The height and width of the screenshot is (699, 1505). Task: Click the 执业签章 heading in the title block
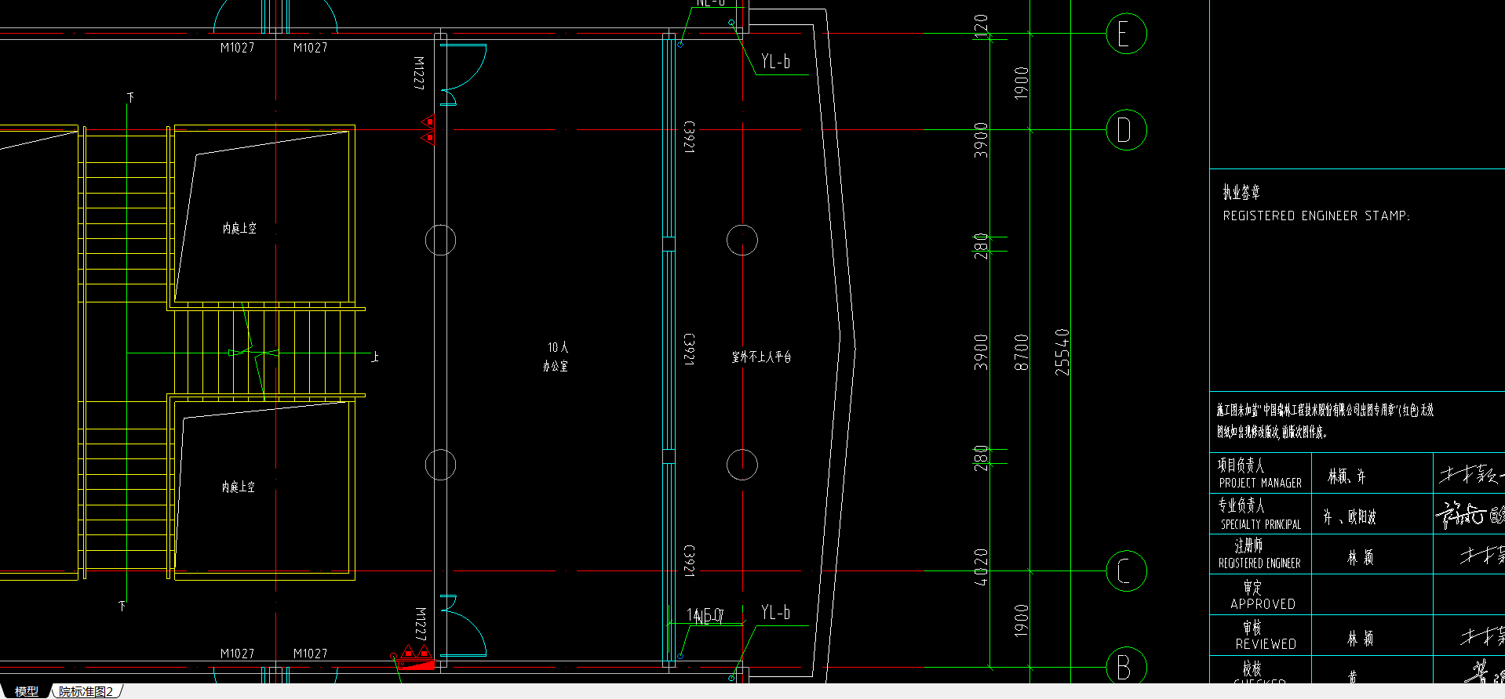pyautogui.click(x=1241, y=192)
